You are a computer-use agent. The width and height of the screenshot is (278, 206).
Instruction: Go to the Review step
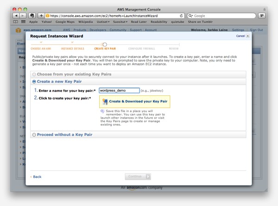174,49
